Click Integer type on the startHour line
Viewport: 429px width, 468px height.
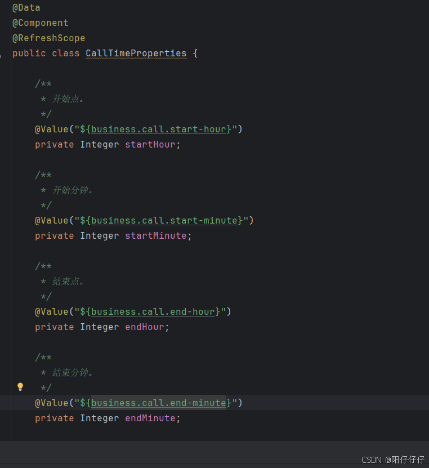click(x=100, y=145)
